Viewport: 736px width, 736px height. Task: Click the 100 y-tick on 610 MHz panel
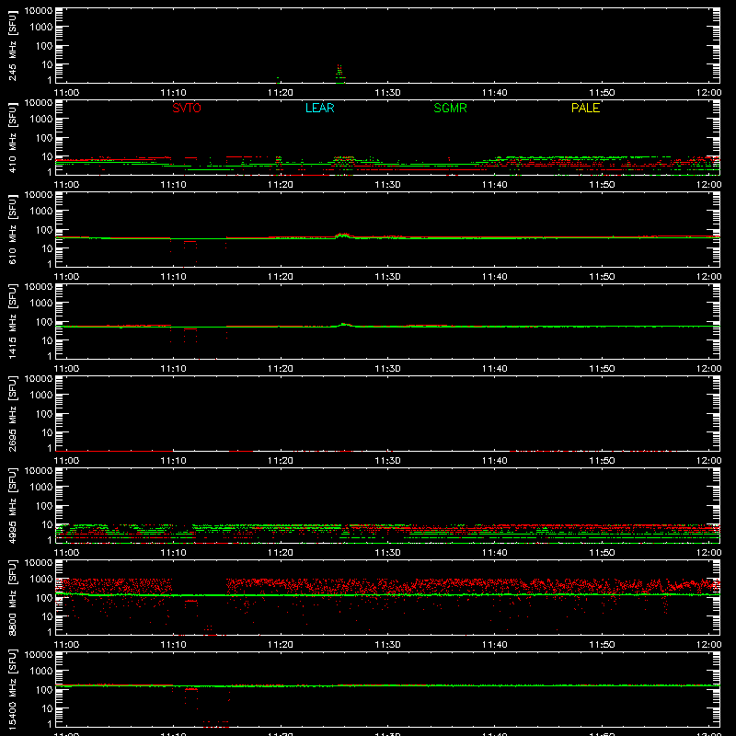point(44,229)
